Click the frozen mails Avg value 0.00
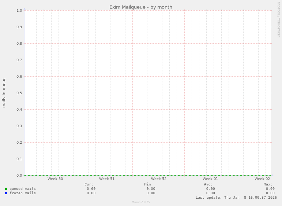Image resolution: width=282 pixels, height=206 pixels. [210, 193]
